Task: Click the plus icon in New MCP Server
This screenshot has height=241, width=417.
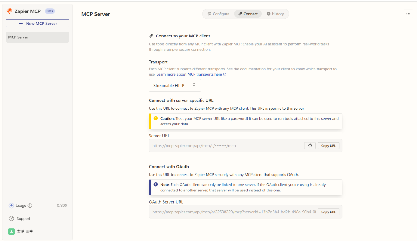Action: (21, 23)
